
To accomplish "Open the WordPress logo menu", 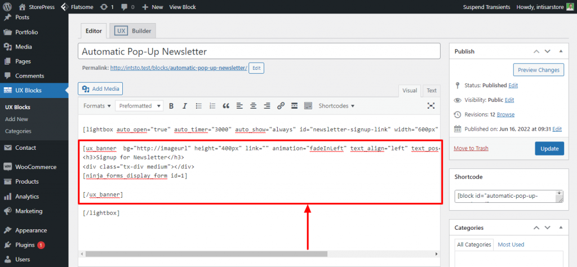I will point(7,7).
